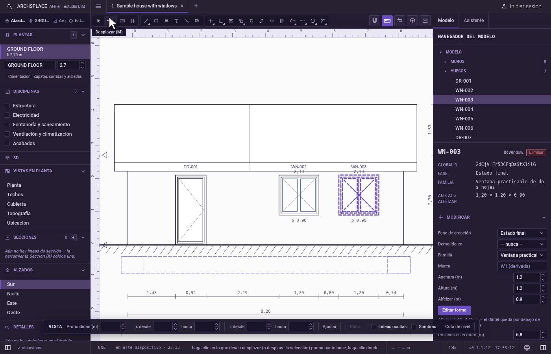This screenshot has height=354, width=551.
Task: Click the Profundidad (m) input field
Action: (110, 326)
